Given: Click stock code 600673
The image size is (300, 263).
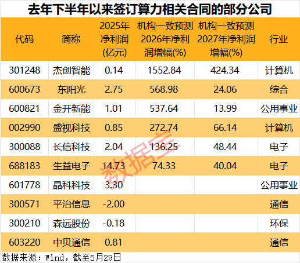Looking at the screenshot, I should point(24,89).
